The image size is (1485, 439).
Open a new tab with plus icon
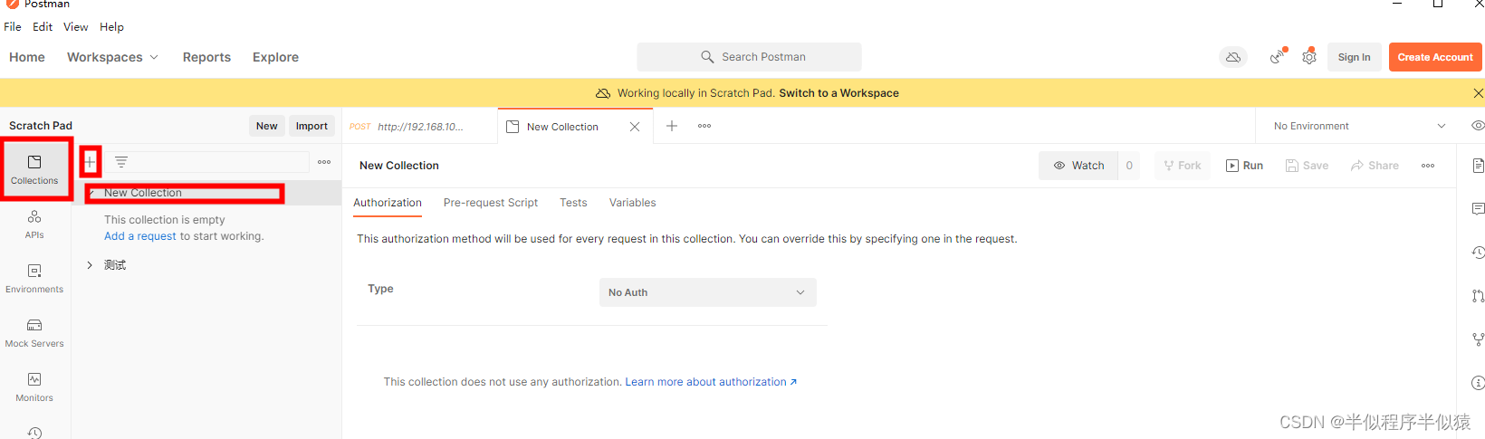click(x=672, y=126)
